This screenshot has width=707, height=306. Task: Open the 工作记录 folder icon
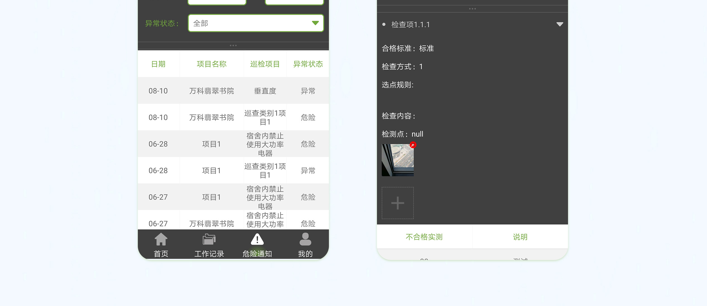tap(209, 240)
